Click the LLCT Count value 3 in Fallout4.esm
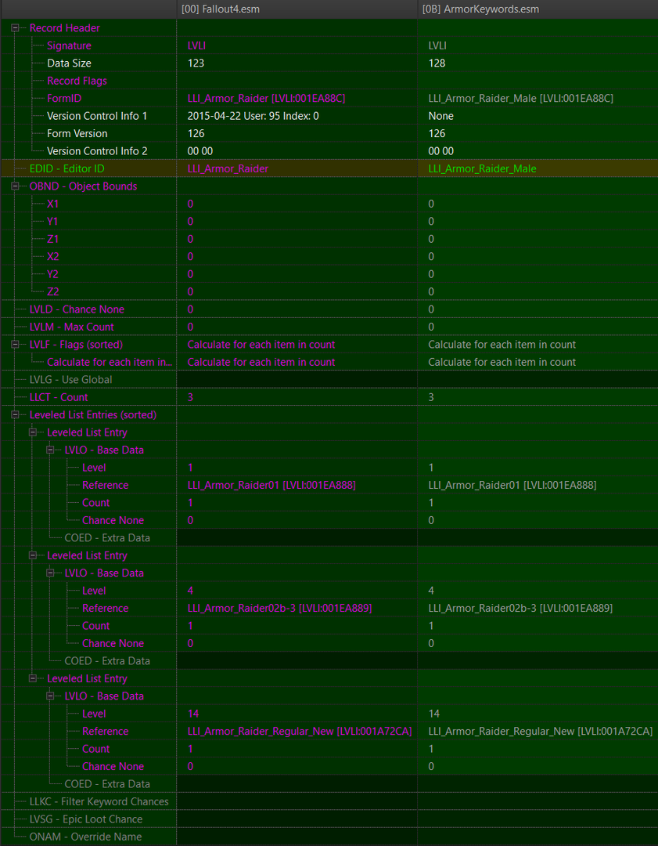The image size is (658, 846). 190,397
